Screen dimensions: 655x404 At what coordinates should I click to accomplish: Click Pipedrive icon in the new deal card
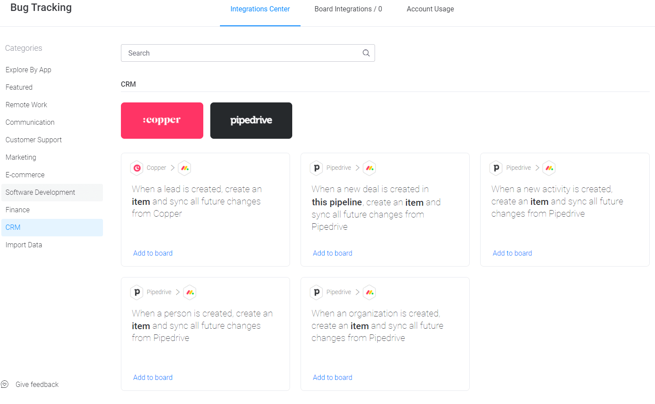(x=317, y=168)
